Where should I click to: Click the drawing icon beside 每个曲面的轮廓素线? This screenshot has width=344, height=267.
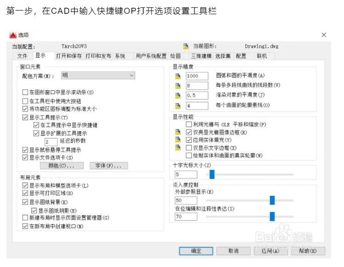pyautogui.click(x=178, y=106)
